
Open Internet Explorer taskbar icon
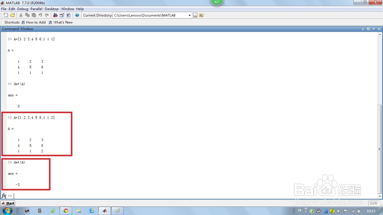53,211
